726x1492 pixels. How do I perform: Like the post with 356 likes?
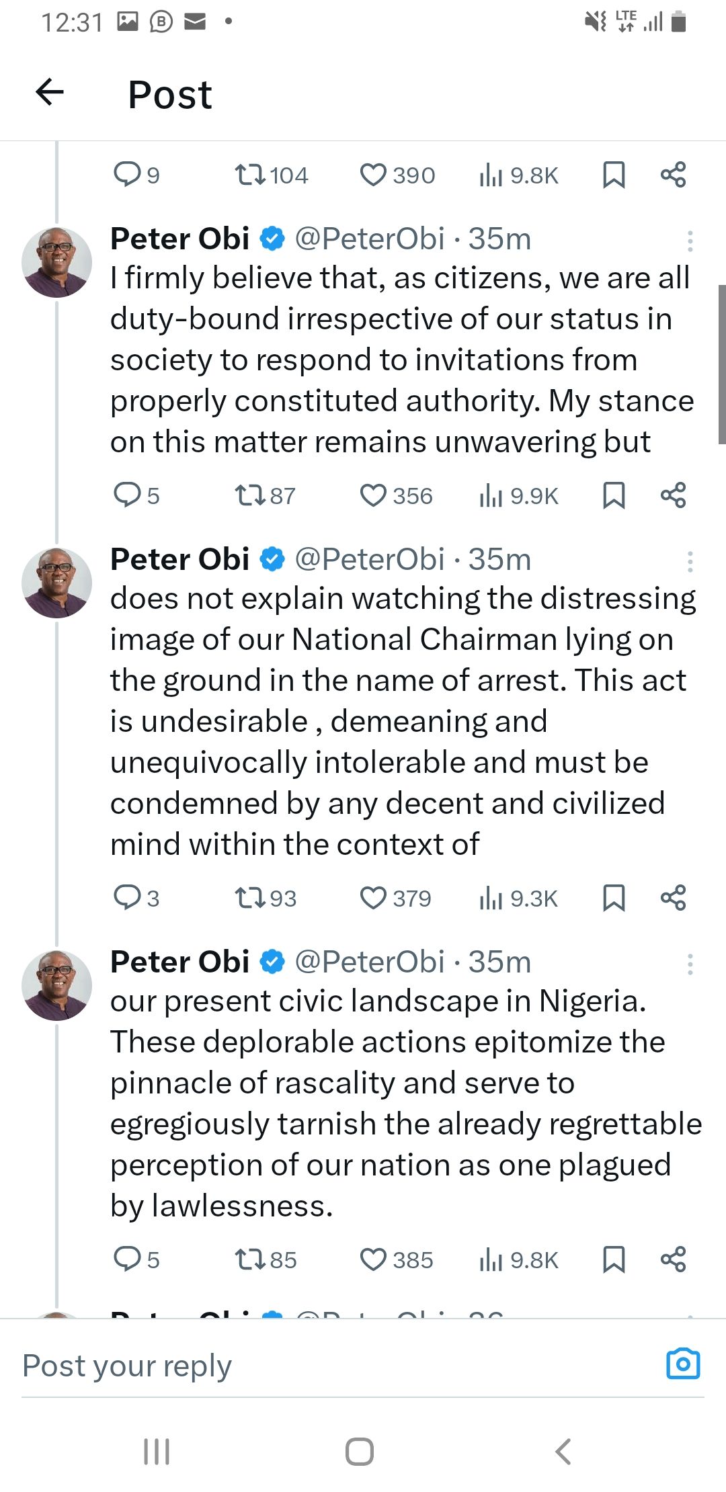[x=373, y=495]
